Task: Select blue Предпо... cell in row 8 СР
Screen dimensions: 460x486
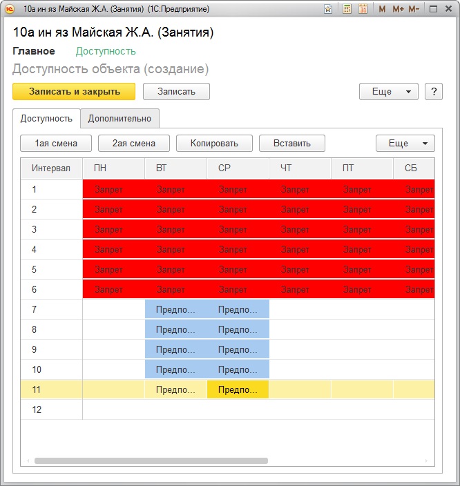Action: tap(238, 329)
